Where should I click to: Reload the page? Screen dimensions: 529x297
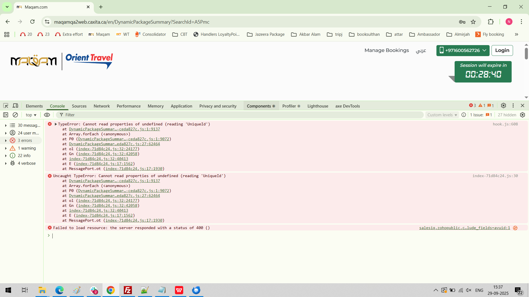(x=32, y=22)
